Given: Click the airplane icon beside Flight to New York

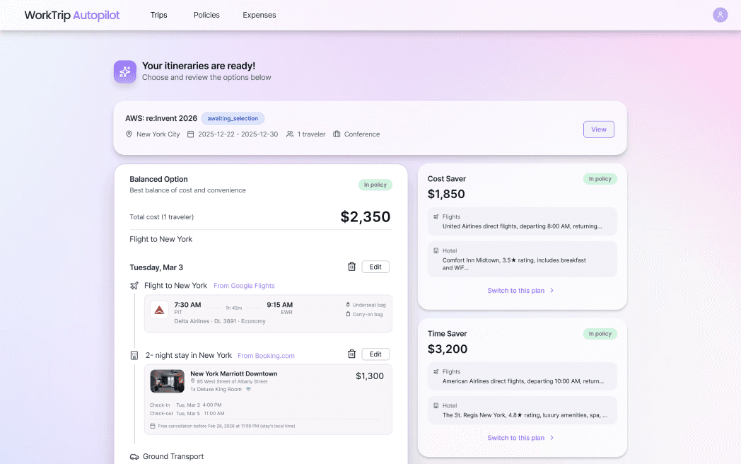Looking at the screenshot, I should click(134, 286).
